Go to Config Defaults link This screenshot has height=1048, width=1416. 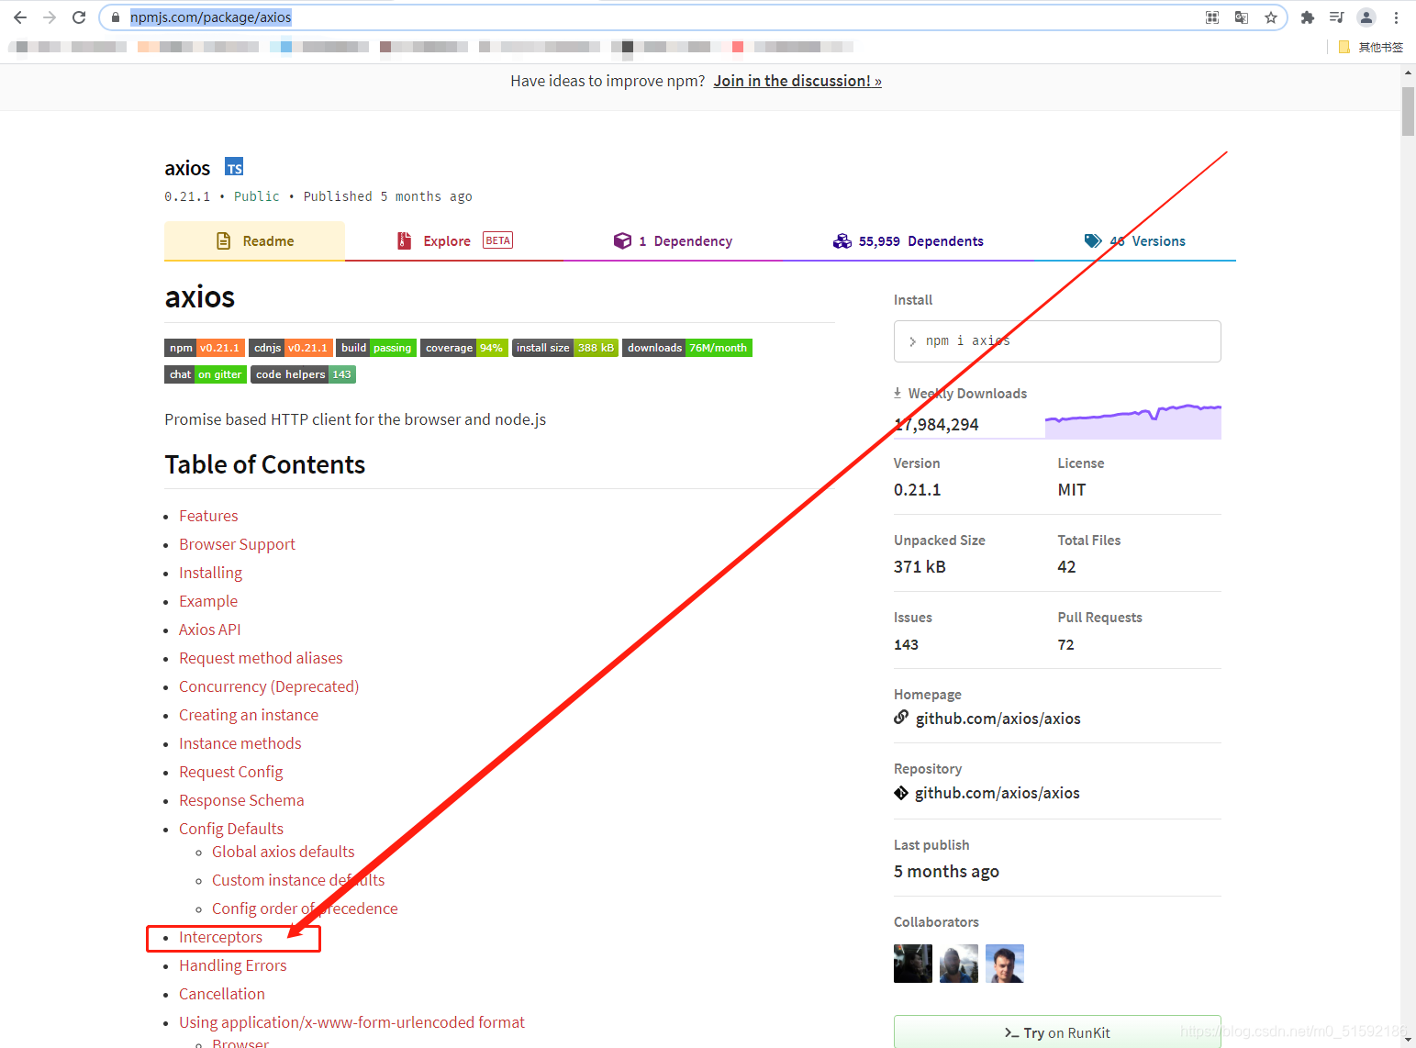pos(231,829)
